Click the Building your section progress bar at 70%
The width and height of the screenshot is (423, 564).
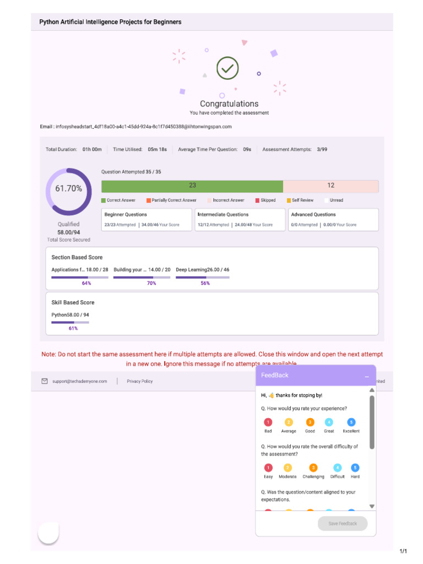142,278
